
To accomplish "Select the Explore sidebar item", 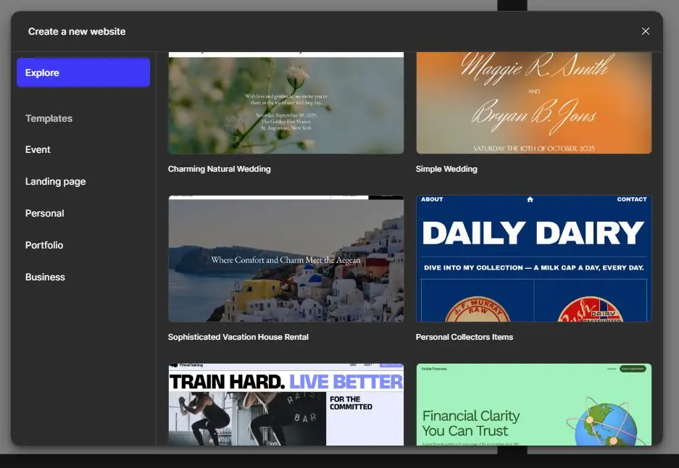I will pos(83,72).
